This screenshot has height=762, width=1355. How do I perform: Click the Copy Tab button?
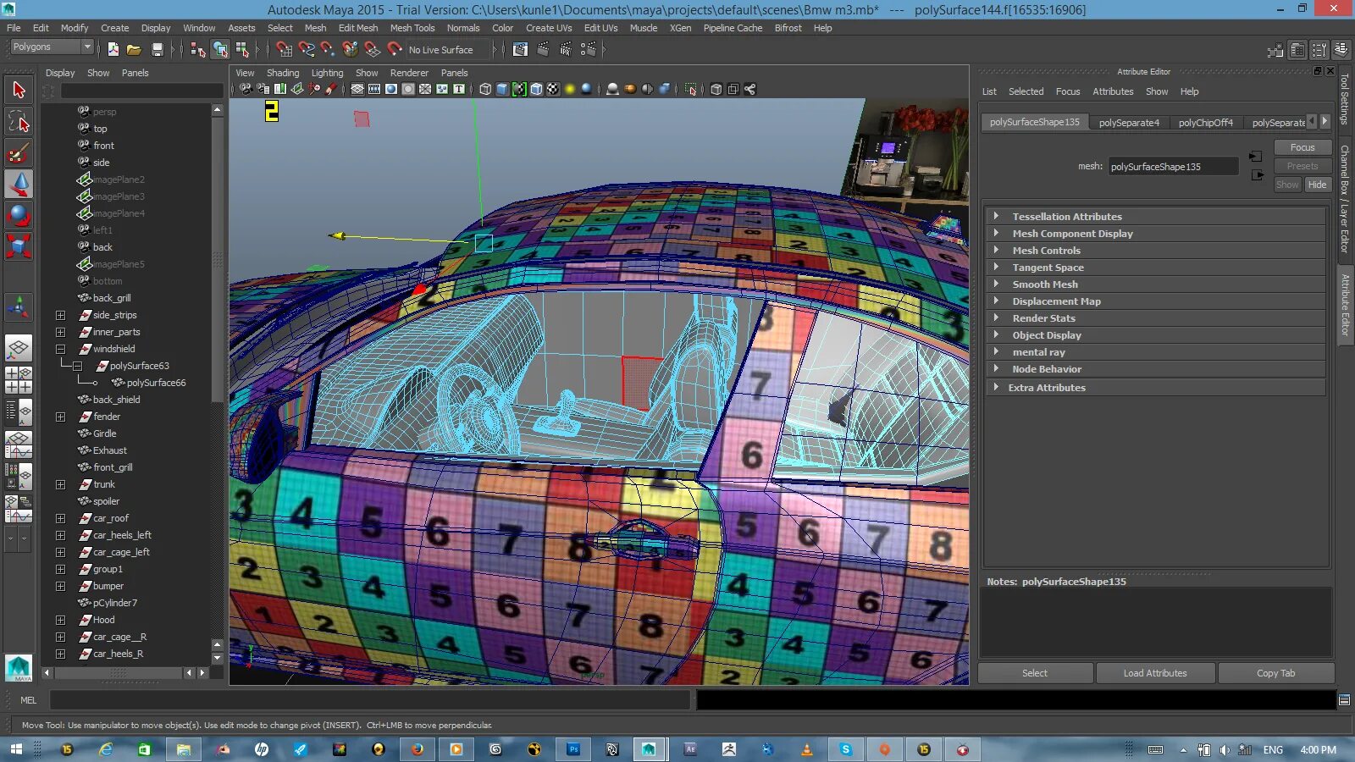click(x=1275, y=673)
